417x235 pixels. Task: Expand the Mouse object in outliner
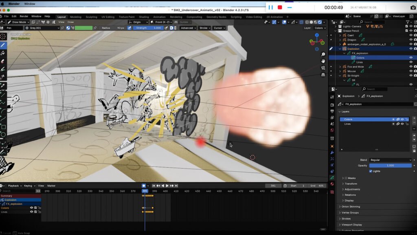pos(340,71)
